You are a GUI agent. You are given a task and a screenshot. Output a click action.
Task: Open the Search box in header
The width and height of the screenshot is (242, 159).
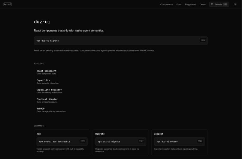click(219, 4)
